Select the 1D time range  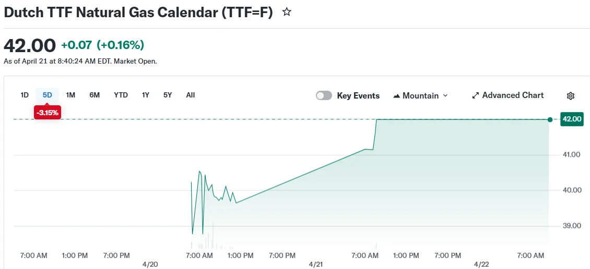25,95
